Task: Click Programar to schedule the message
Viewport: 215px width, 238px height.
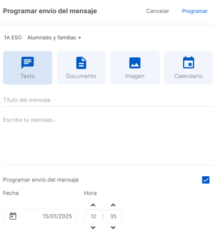Action: pos(195,11)
